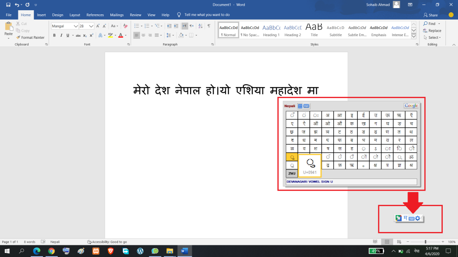The height and width of the screenshot is (257, 458).
Task: Click the Replace button
Action: coord(432,31)
